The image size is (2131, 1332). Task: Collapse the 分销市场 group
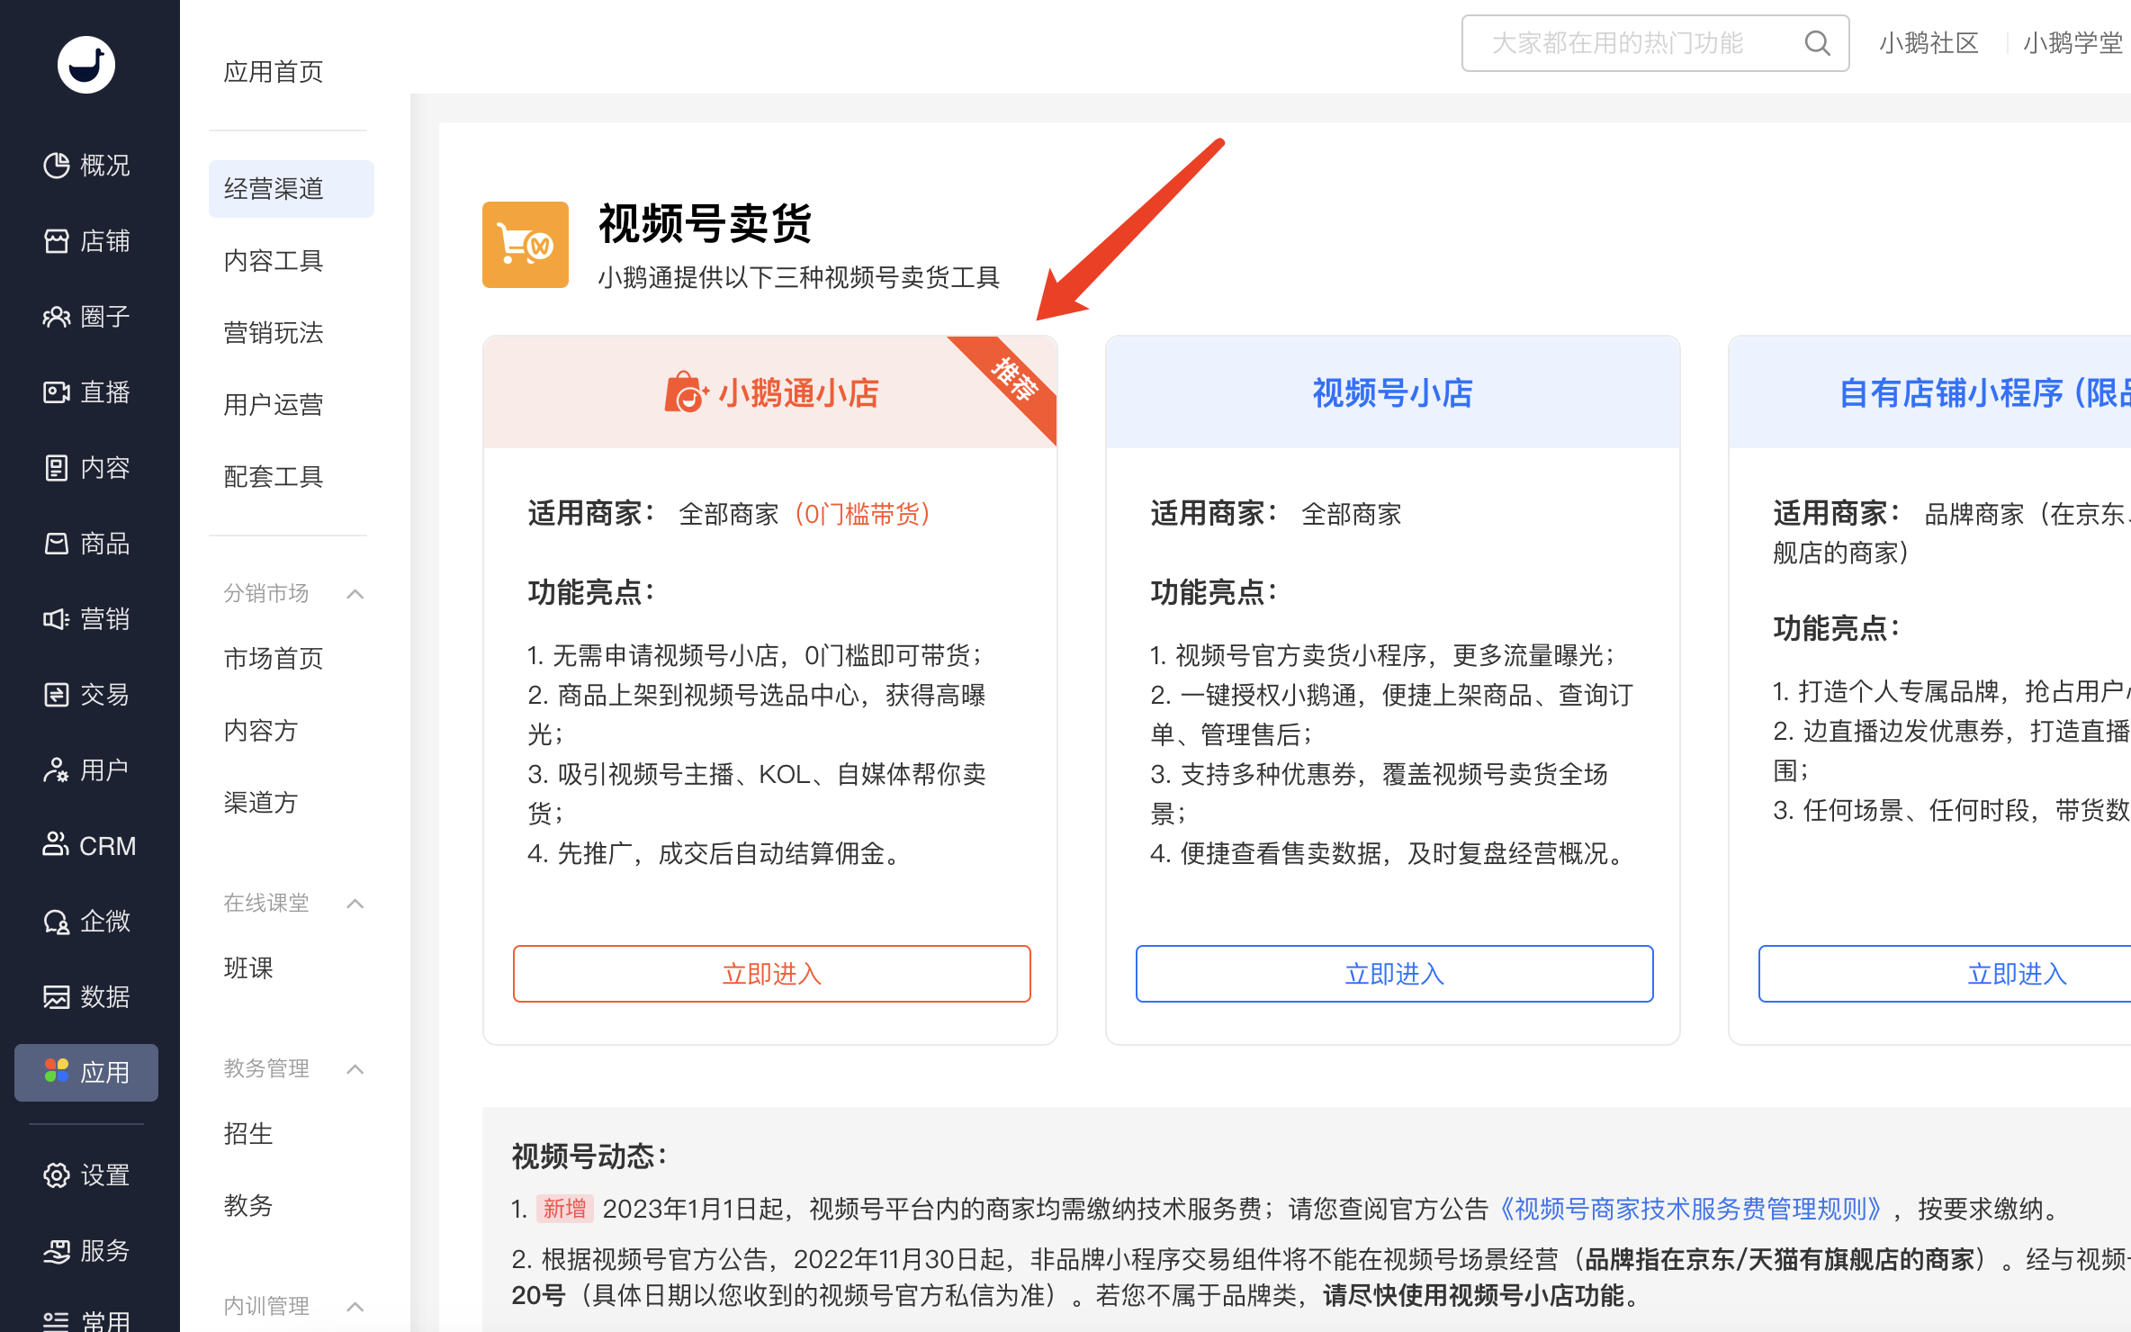pos(355,594)
